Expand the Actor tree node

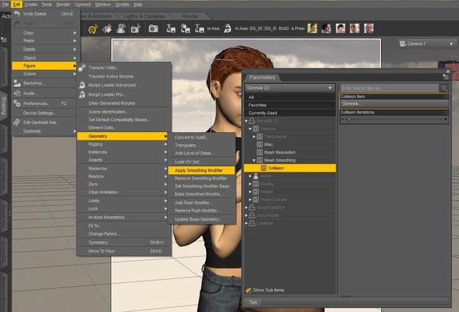250,176
